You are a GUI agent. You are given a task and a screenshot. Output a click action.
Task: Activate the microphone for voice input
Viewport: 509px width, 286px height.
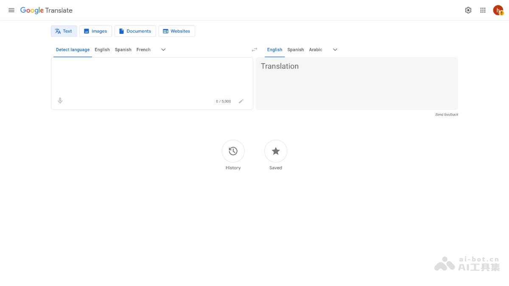[x=60, y=100]
